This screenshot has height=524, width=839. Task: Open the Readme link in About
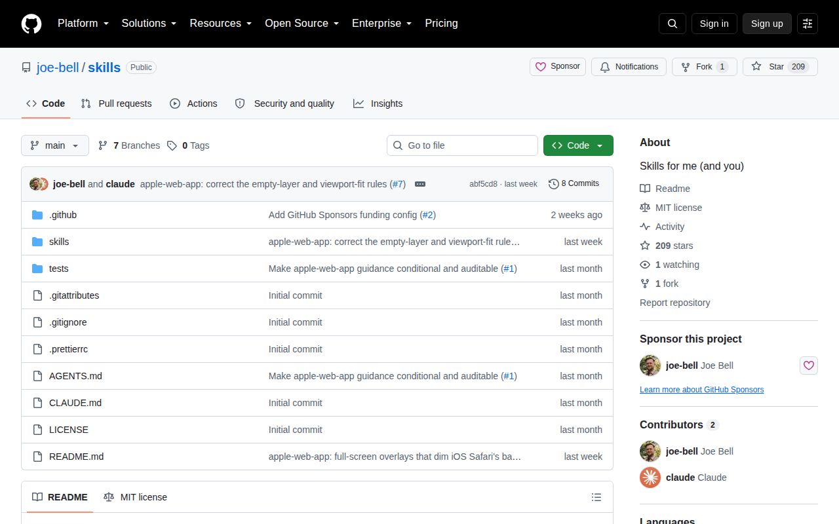point(665,189)
